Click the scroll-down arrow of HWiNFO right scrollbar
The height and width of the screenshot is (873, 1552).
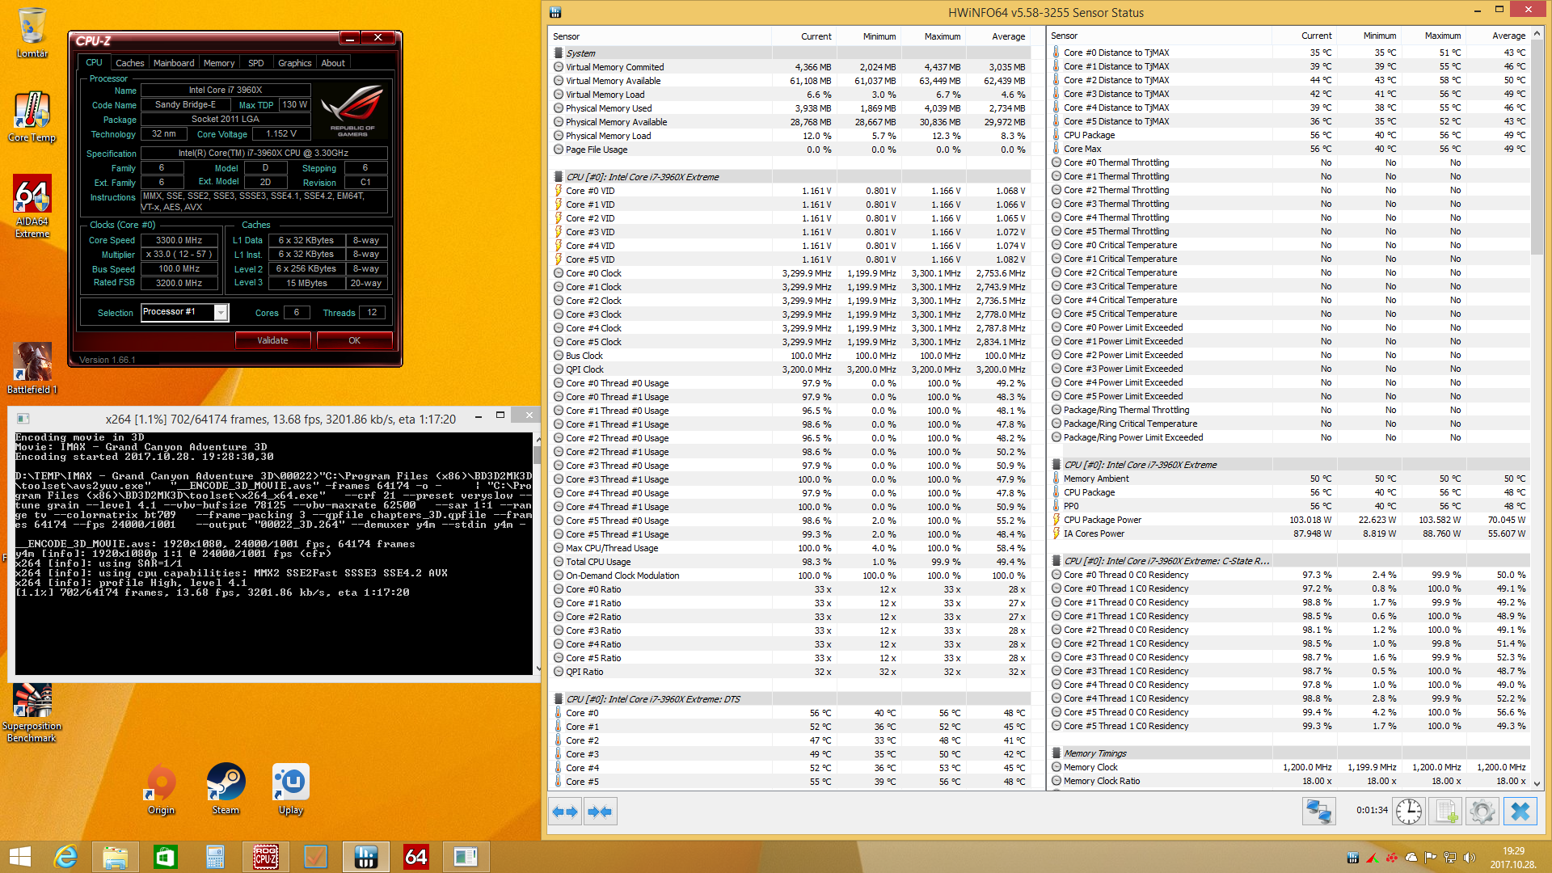click(x=1537, y=783)
